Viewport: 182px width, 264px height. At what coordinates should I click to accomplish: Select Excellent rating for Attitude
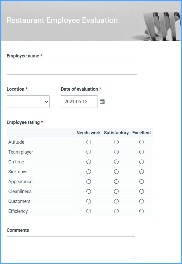[141, 142]
